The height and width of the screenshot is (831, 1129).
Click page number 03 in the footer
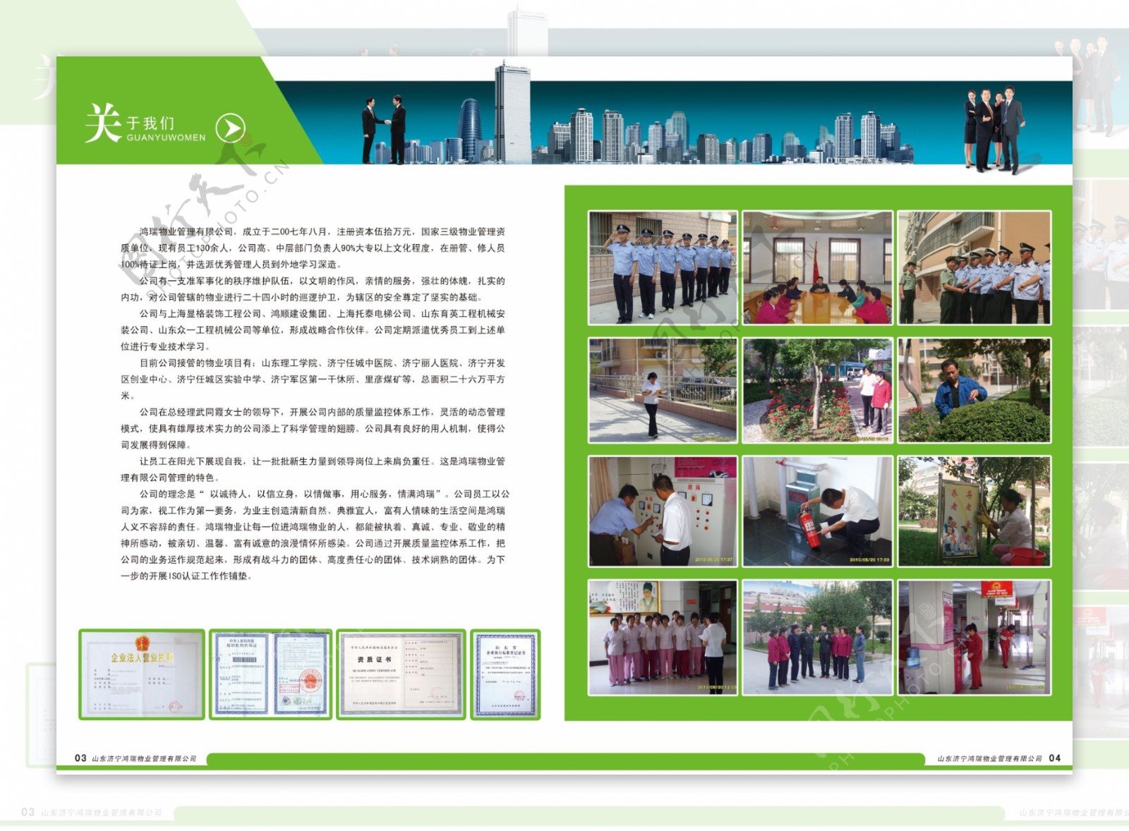[x=80, y=758]
